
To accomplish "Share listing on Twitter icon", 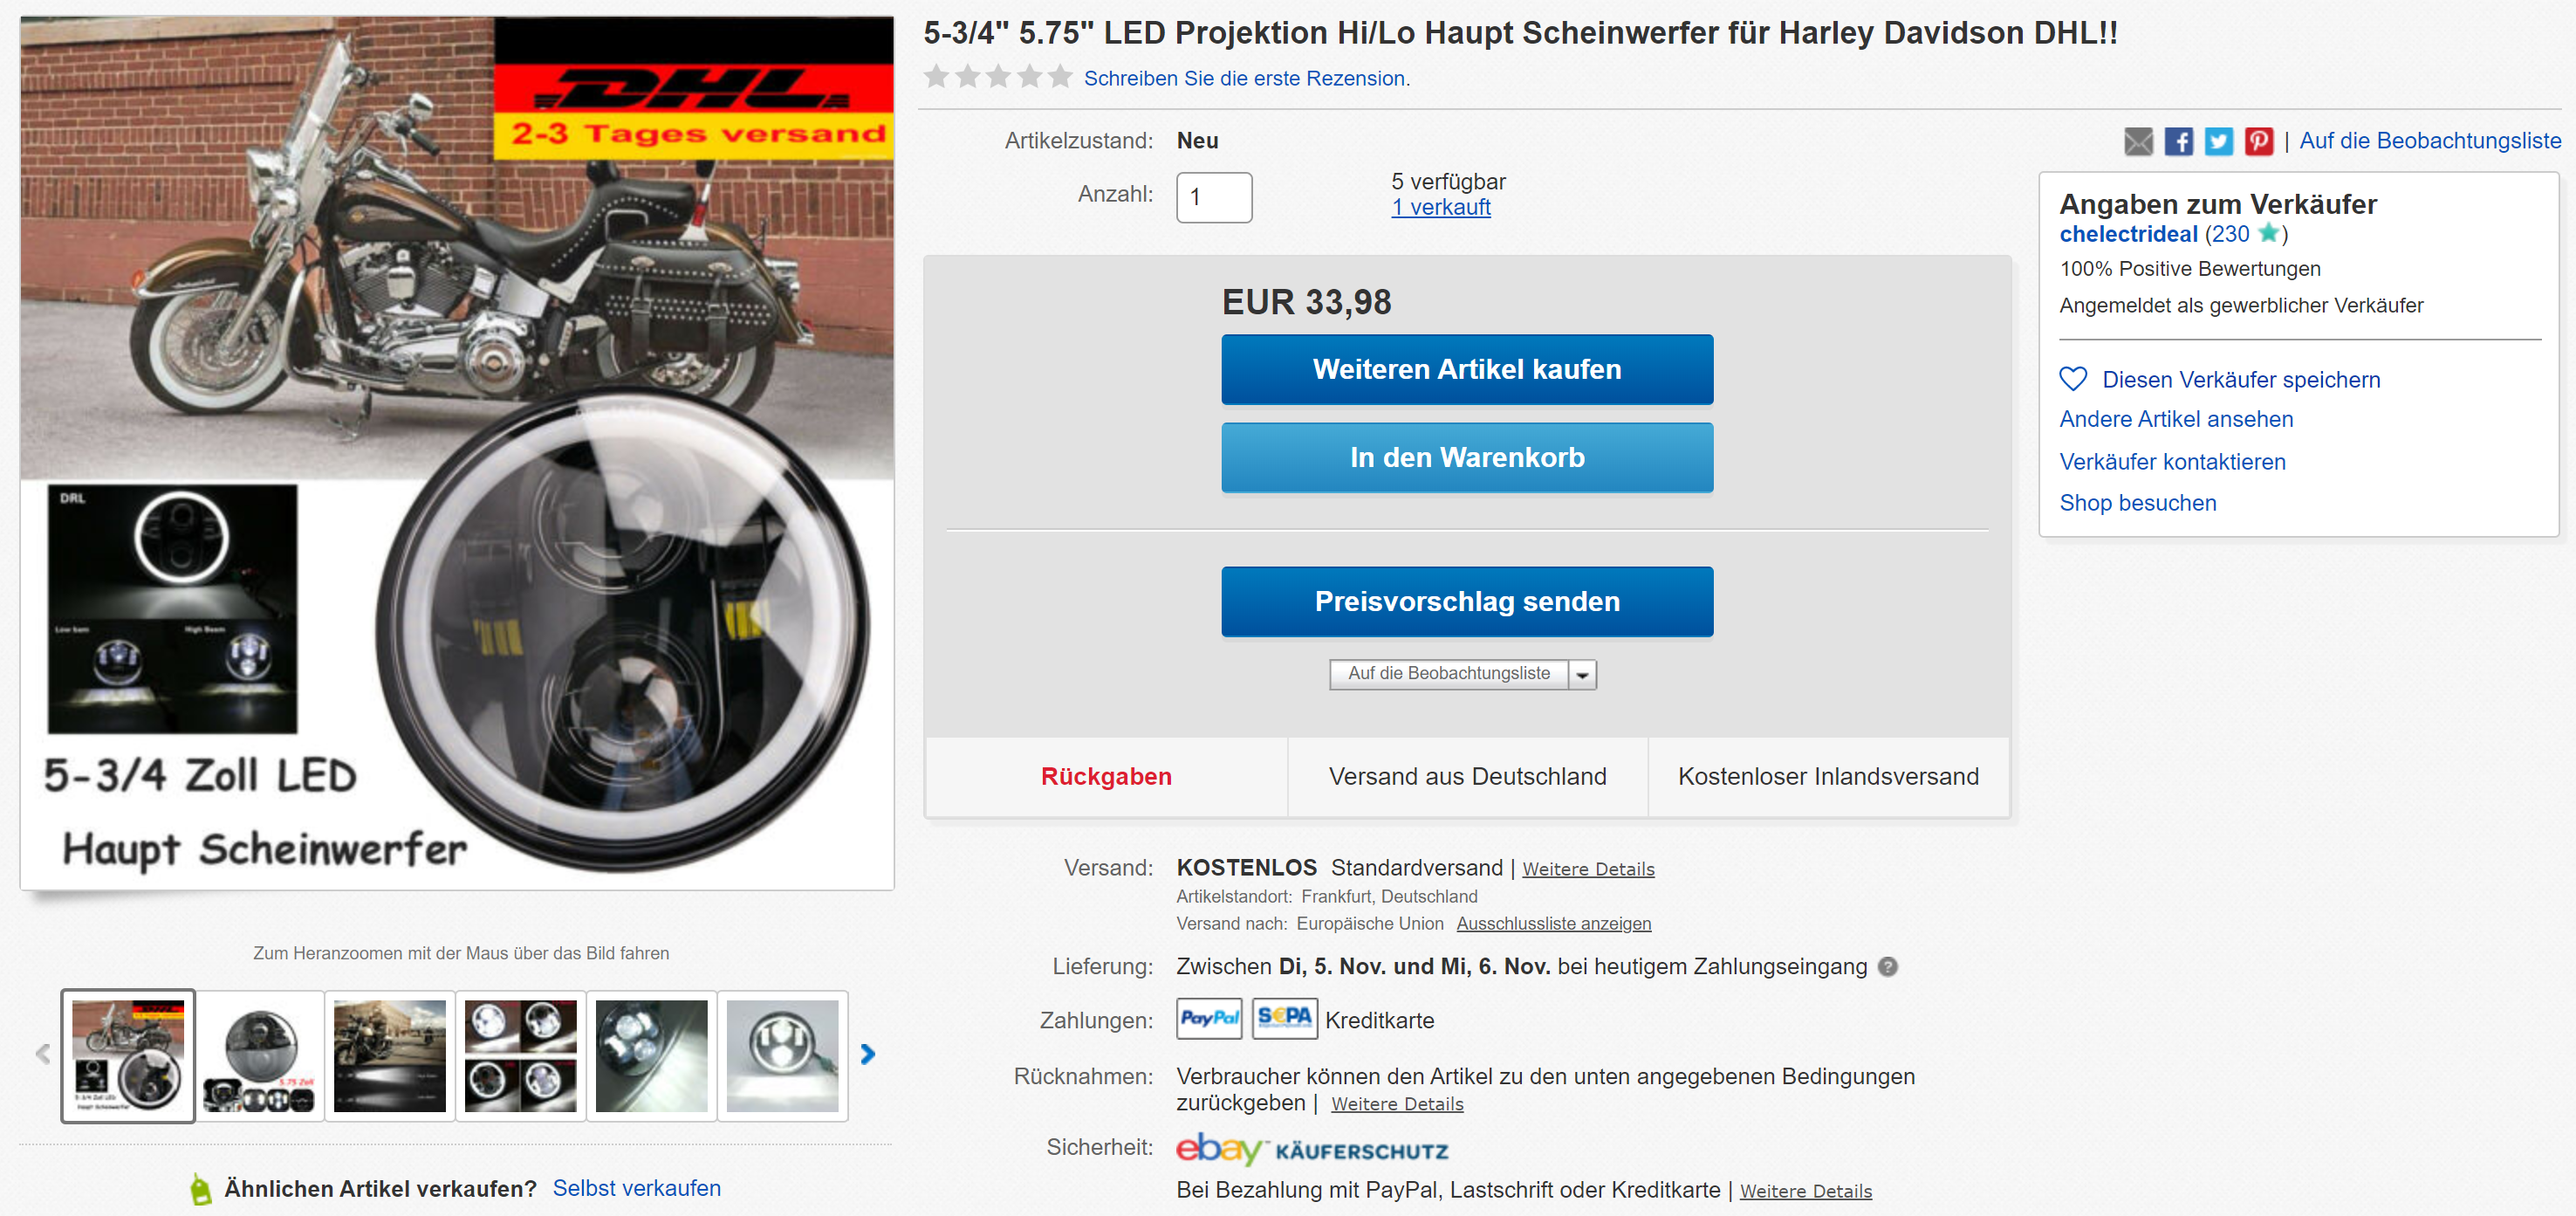I will pos(2218,141).
